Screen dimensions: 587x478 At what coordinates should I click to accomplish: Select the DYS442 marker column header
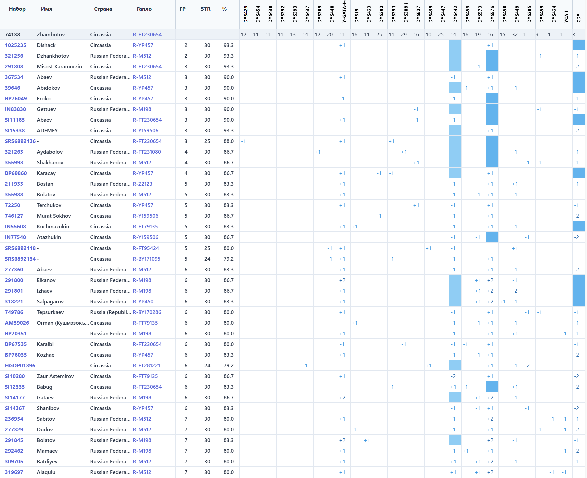point(455,14)
